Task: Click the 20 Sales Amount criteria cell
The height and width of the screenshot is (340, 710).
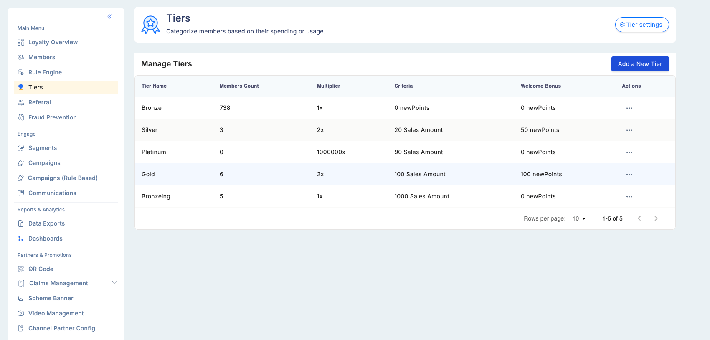Action: 418,130
